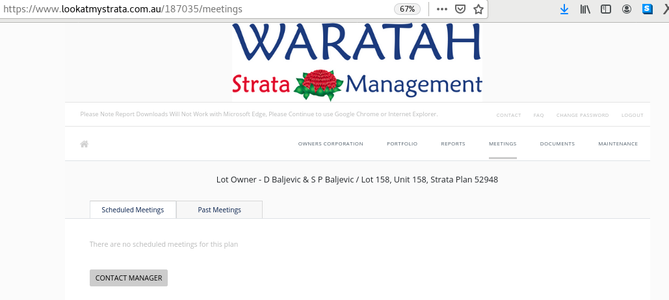Toggle the Firefox sidebar icon

606,9
